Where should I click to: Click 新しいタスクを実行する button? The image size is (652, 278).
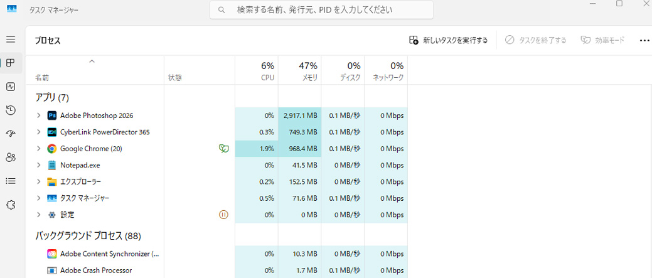(448, 40)
